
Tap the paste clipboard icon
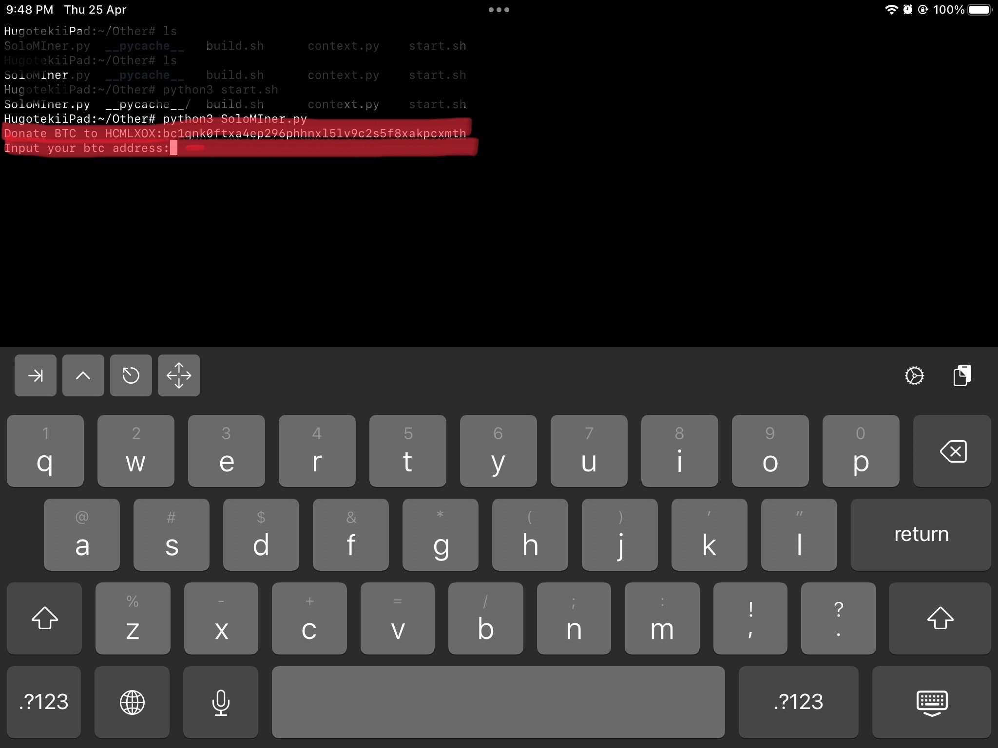click(962, 375)
